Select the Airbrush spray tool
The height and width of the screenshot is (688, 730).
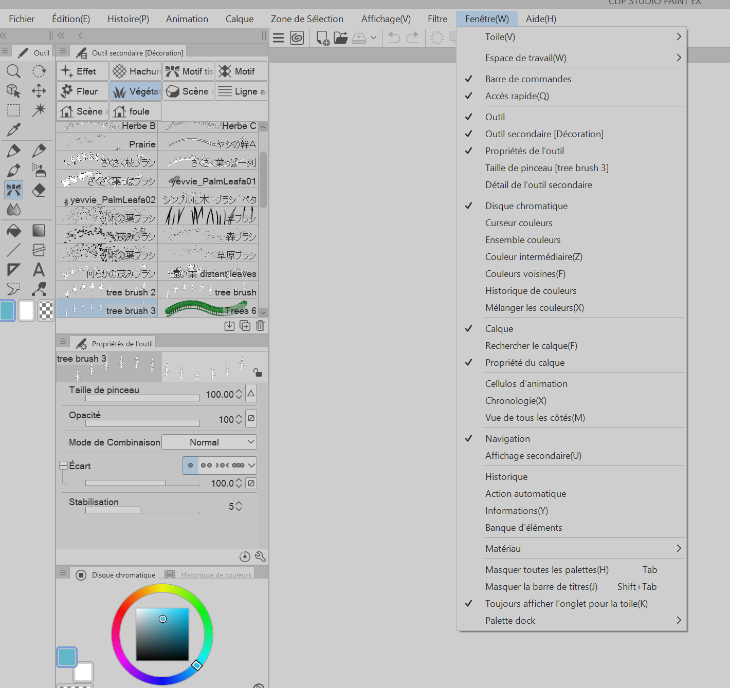point(39,170)
